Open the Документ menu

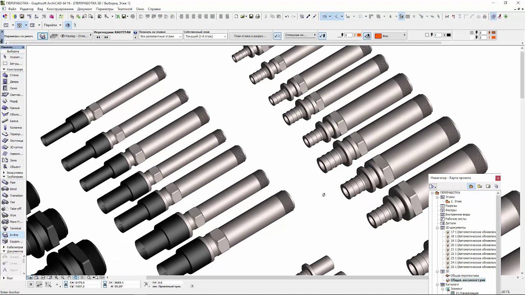(85, 9)
